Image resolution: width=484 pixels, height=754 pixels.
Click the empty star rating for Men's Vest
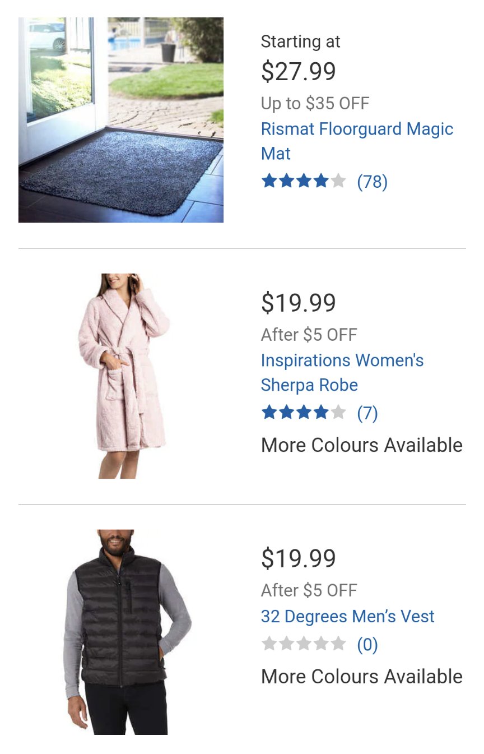pos(304,644)
